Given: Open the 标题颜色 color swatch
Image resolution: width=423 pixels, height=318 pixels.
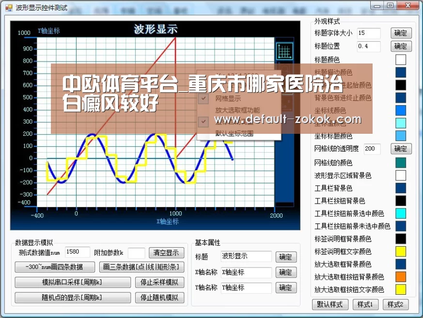Looking at the screenshot, I should (401, 60).
